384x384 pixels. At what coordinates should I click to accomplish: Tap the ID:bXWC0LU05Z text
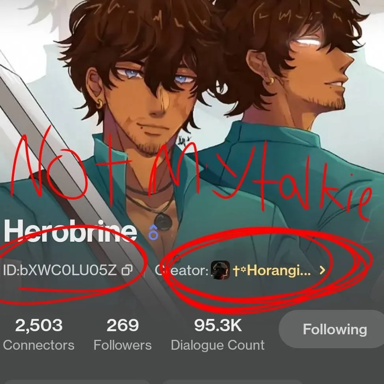click(x=60, y=270)
